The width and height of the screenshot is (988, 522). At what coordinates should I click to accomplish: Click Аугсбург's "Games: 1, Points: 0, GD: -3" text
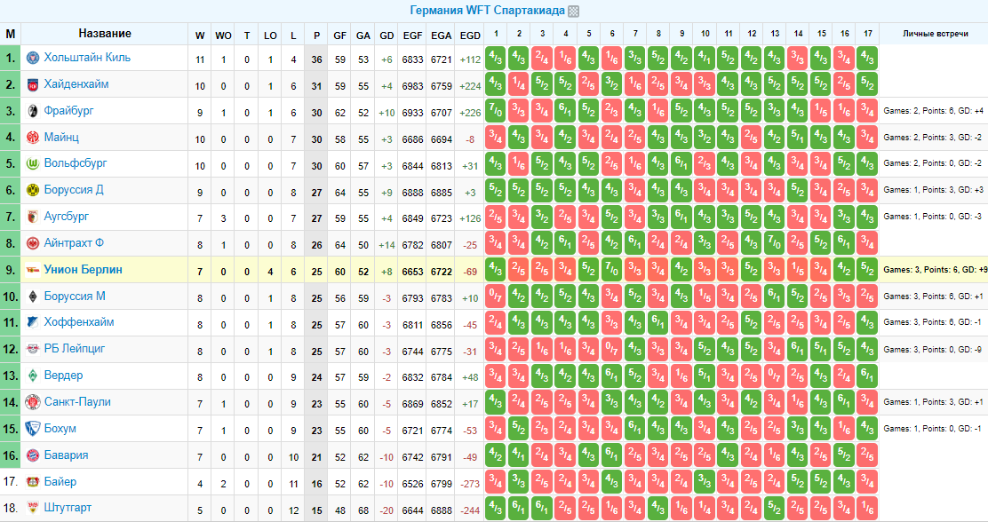coord(933,217)
